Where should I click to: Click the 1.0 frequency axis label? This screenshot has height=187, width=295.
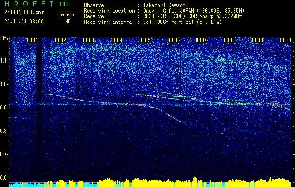tap(4, 85)
